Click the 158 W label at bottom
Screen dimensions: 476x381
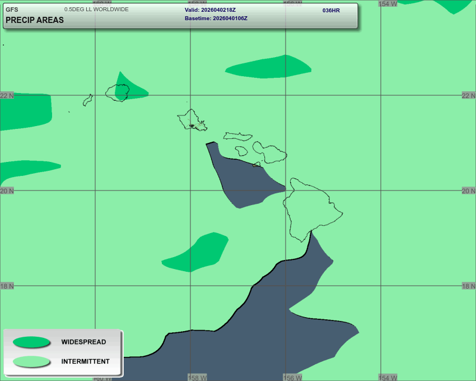point(197,378)
